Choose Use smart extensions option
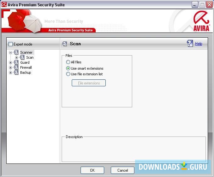214x177 pixels. click(68, 68)
